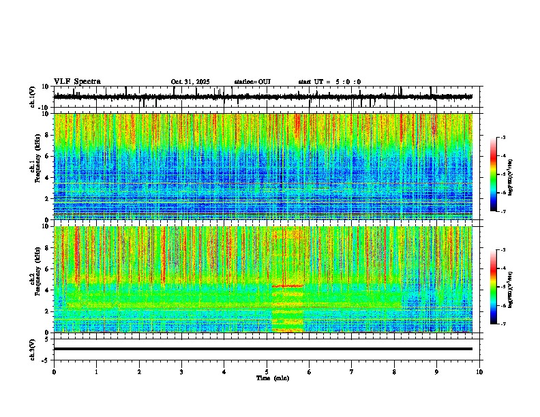This screenshot has width=540, height=417.
Task: Click the "-7" label on ch.2 color bar
Action: tap(503, 324)
